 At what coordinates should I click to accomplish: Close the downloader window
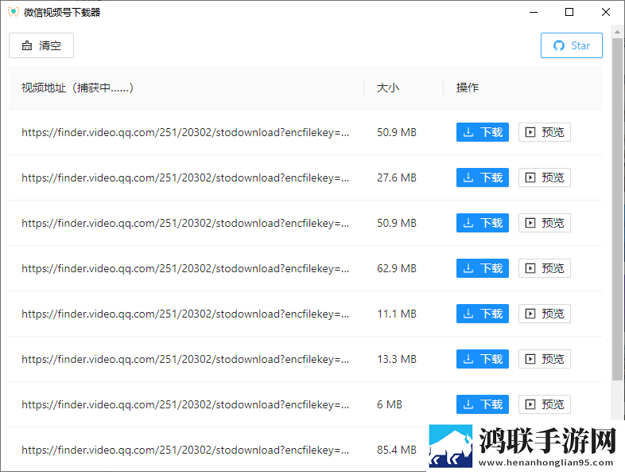click(605, 12)
